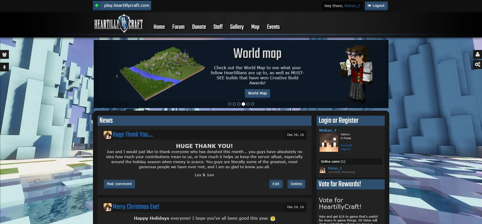This screenshot has height=224, width=482.
Task: Open the Events menu item
Action: click(x=273, y=27)
